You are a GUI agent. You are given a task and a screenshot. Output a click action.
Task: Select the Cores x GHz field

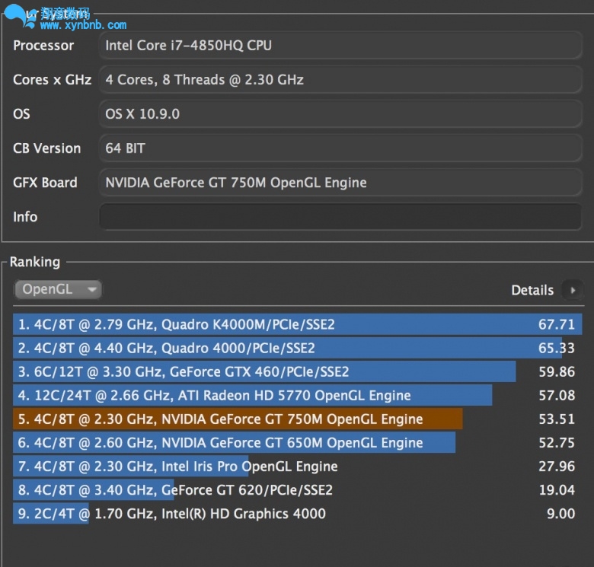pos(340,80)
